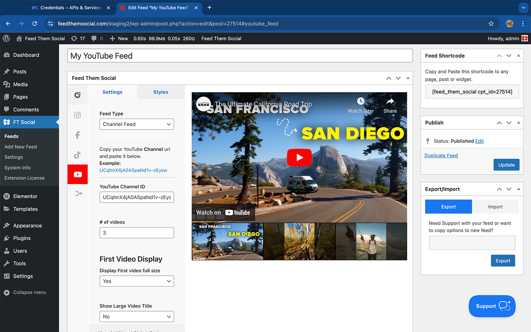The height and width of the screenshot is (332, 531).
Task: Select the TikTok feed icon
Action: [78, 155]
